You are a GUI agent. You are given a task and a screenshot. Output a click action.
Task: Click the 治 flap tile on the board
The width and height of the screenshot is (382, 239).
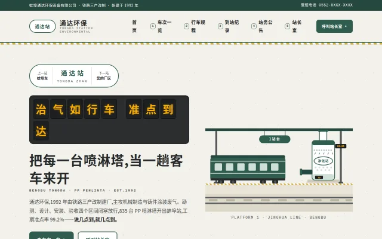(x=41, y=109)
